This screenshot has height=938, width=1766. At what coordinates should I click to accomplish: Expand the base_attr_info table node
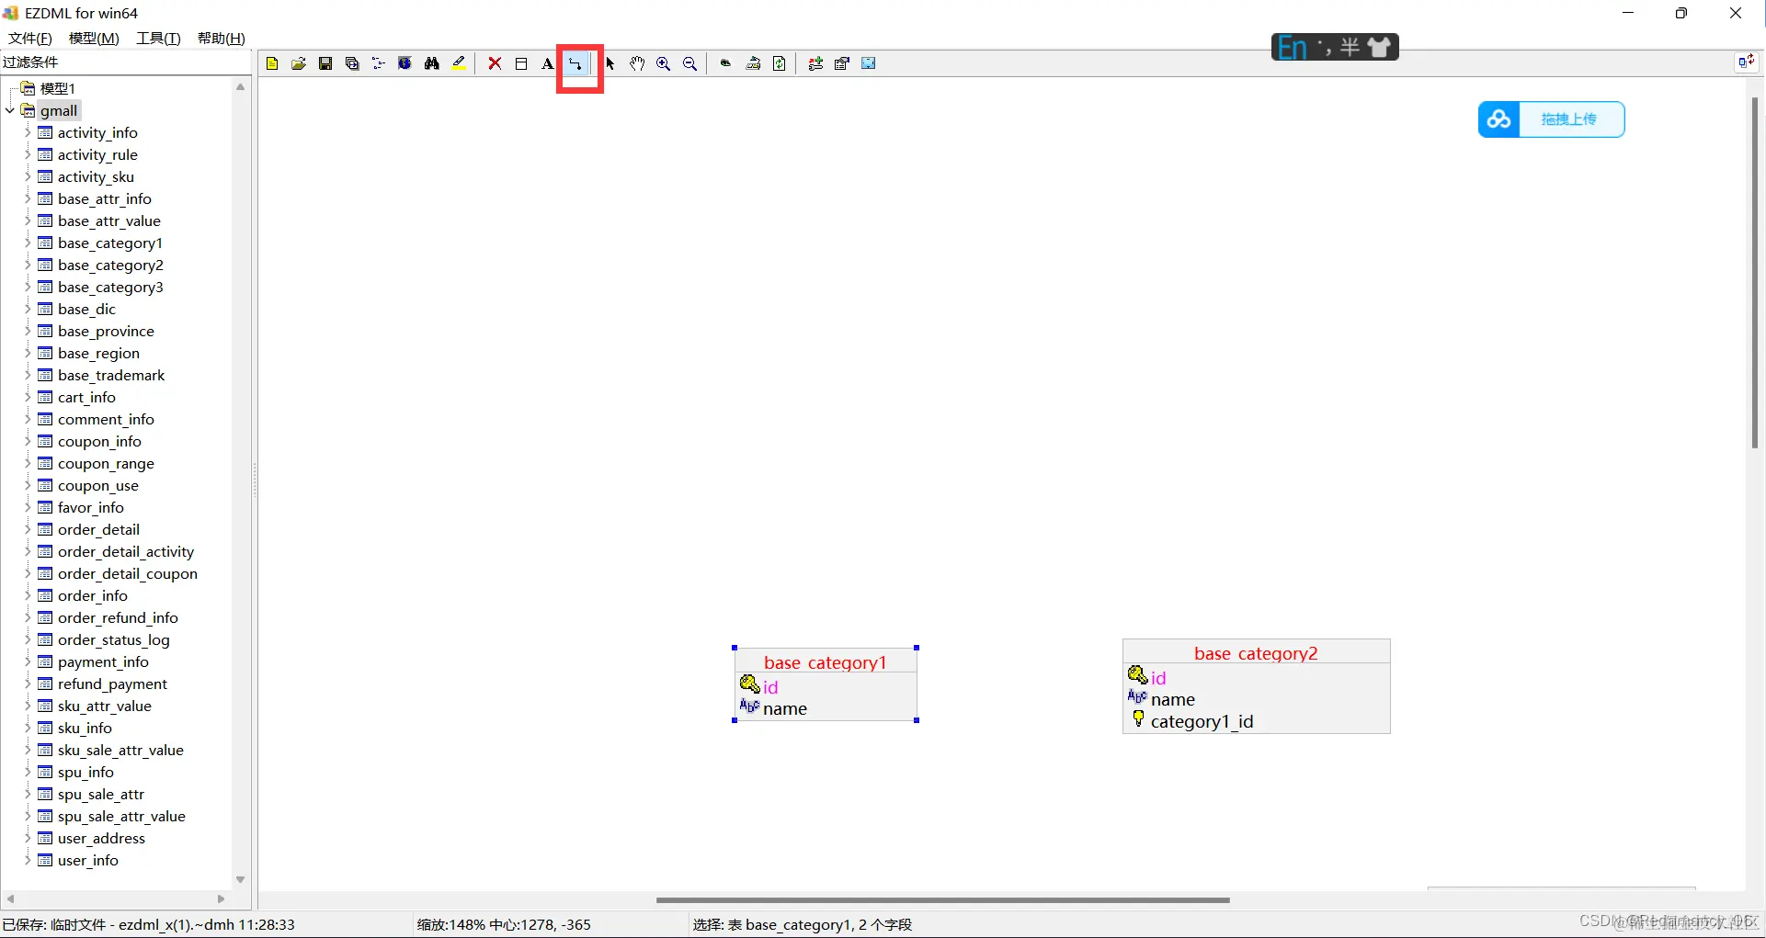pos(28,198)
